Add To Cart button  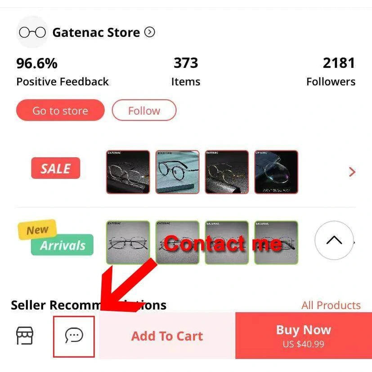click(x=167, y=336)
